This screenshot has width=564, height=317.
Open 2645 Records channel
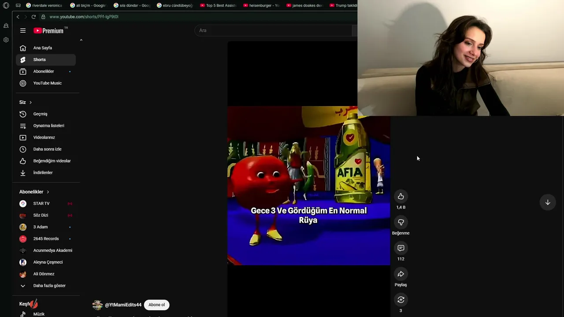click(x=46, y=239)
